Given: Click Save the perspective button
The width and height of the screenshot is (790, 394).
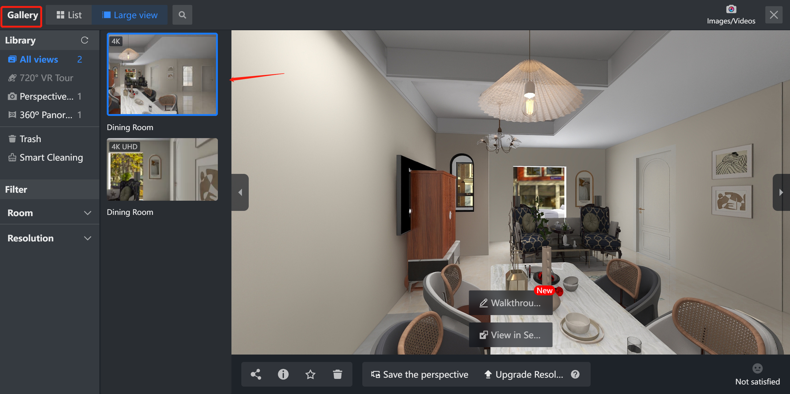Looking at the screenshot, I should pyautogui.click(x=420, y=374).
